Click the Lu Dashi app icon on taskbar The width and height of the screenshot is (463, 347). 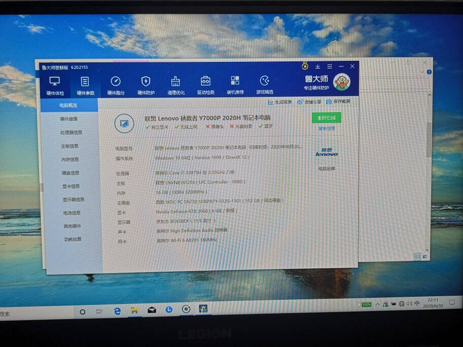[203, 308]
